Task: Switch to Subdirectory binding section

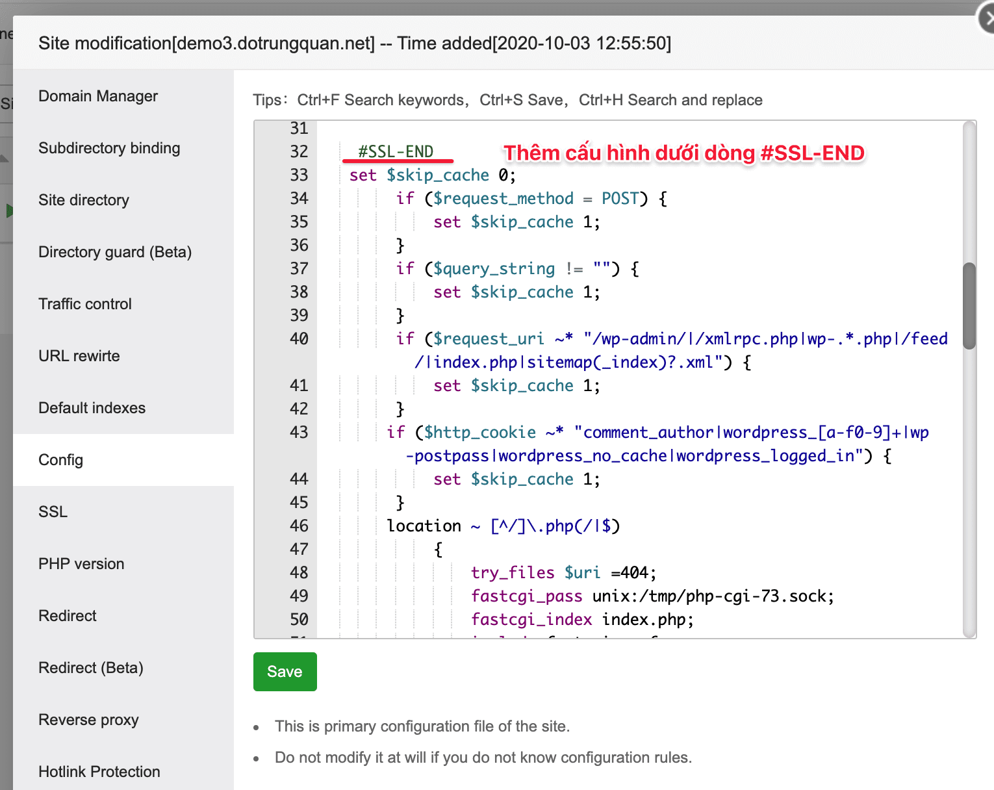Action: click(109, 148)
